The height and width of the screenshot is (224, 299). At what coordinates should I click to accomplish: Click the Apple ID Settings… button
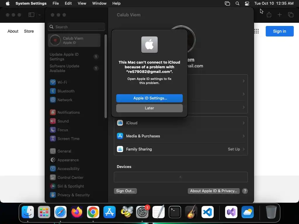pyautogui.click(x=149, y=98)
